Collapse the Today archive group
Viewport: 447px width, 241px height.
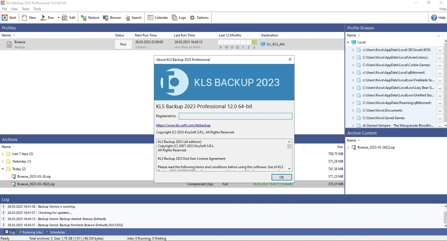[3, 169]
